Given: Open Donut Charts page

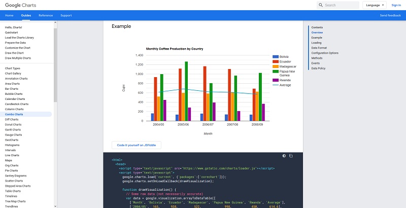Looking at the screenshot, I should click(13, 124).
